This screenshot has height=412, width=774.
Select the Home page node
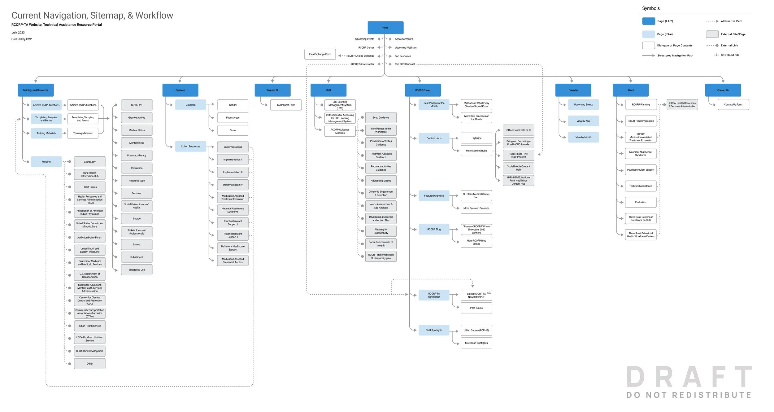tap(385, 28)
